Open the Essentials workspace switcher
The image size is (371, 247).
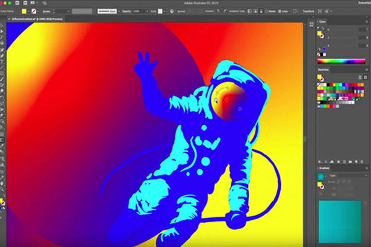coord(364,3)
